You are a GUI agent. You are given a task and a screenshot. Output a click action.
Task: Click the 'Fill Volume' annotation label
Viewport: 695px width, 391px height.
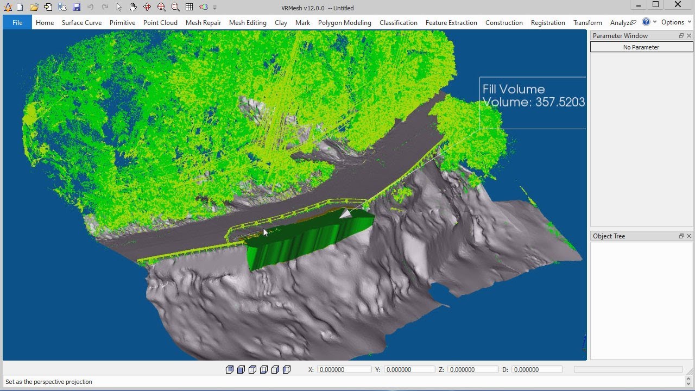tap(514, 89)
